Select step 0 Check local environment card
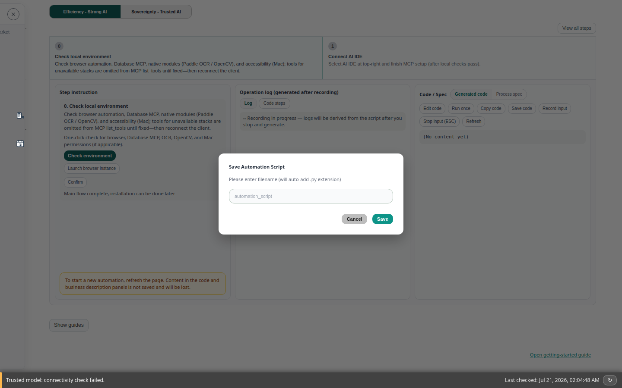The width and height of the screenshot is (622, 388). [186, 58]
